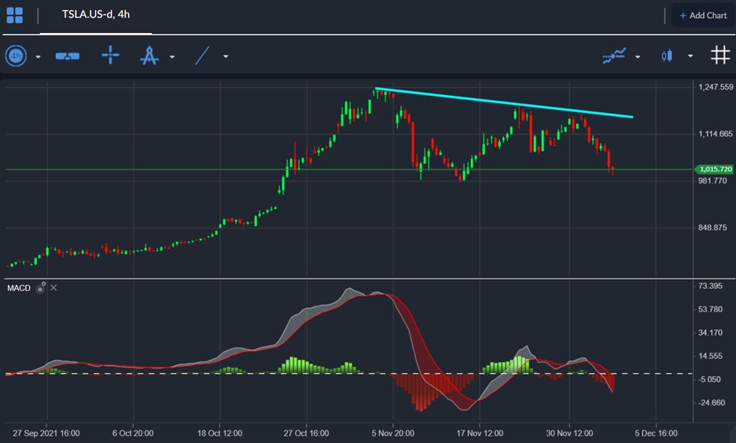Click the 6 Oct 20:00 date label
This screenshot has width=736, height=443.
[133, 433]
